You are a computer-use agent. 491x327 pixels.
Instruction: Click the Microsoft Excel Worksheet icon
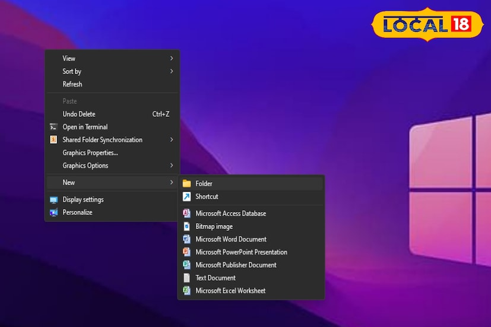[186, 291]
